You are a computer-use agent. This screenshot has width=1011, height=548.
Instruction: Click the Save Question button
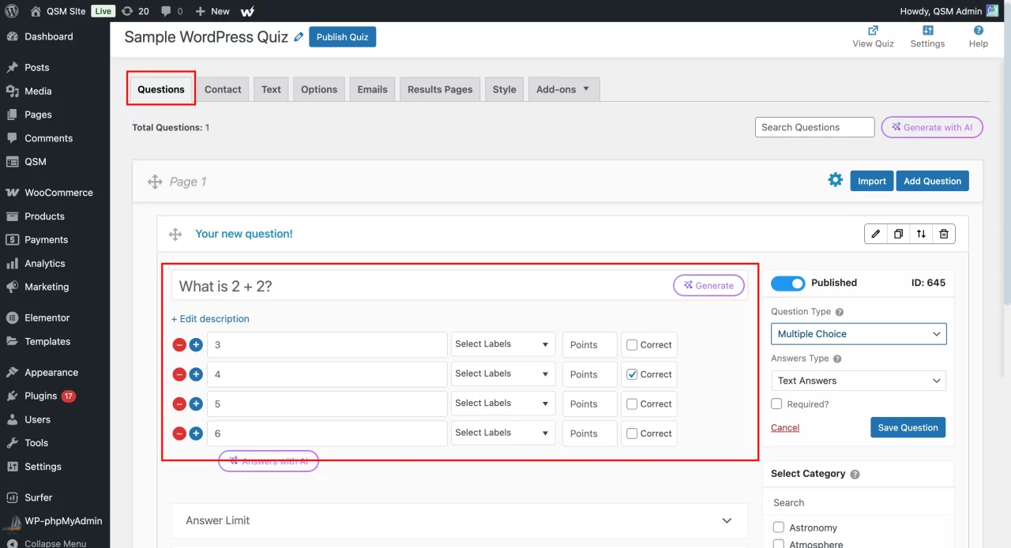coord(908,427)
